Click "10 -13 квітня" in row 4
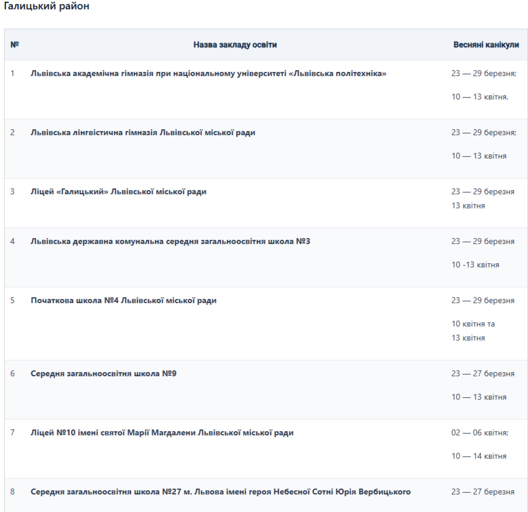The width and height of the screenshot is (528, 512). (475, 265)
